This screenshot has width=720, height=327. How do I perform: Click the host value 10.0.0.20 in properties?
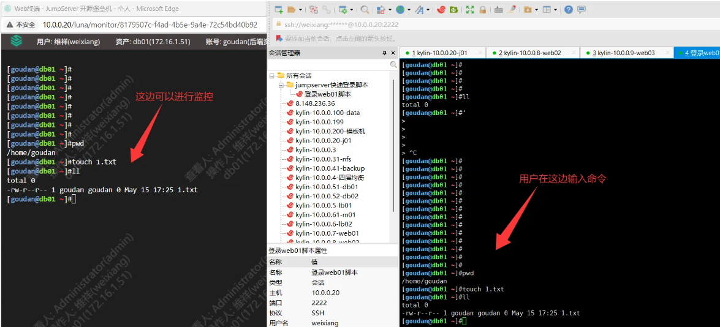pos(325,293)
